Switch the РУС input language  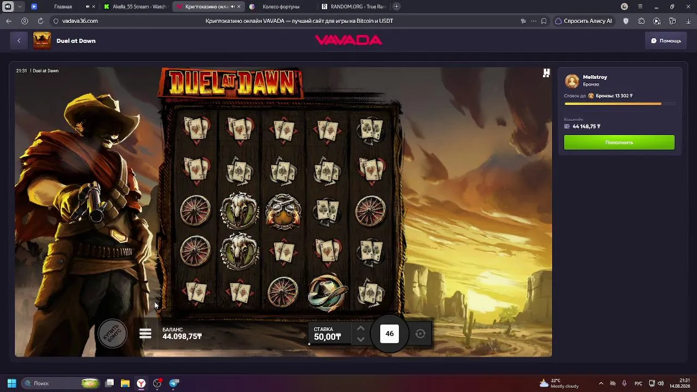point(639,383)
